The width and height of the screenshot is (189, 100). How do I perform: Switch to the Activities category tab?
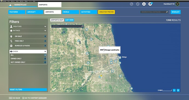pos(88,12)
